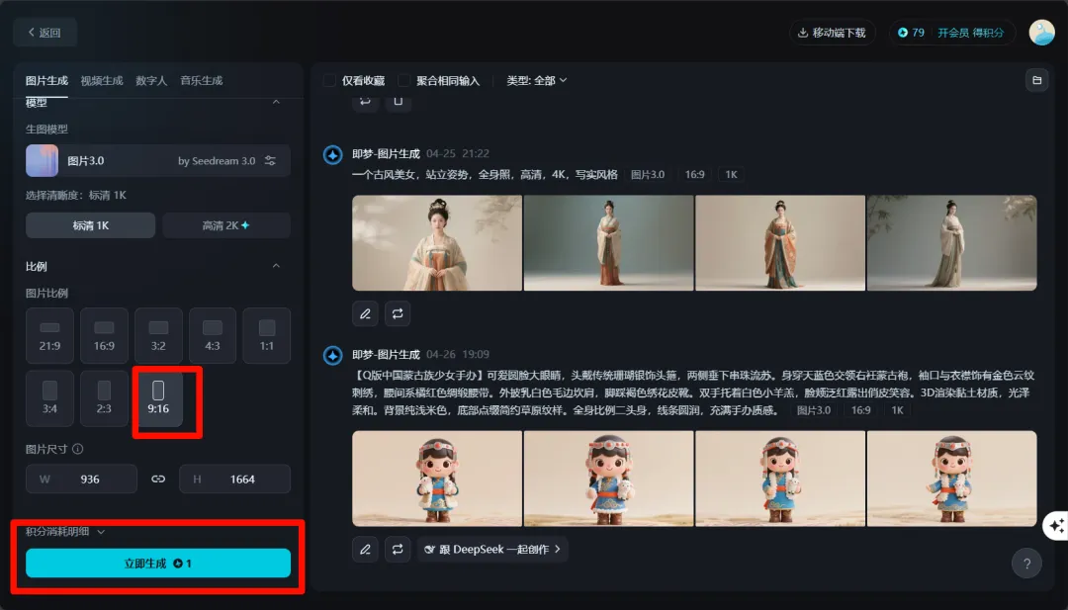Click regenerate icon under 蒙古族少女 images
Image resolution: width=1068 pixels, height=610 pixels.
(398, 550)
